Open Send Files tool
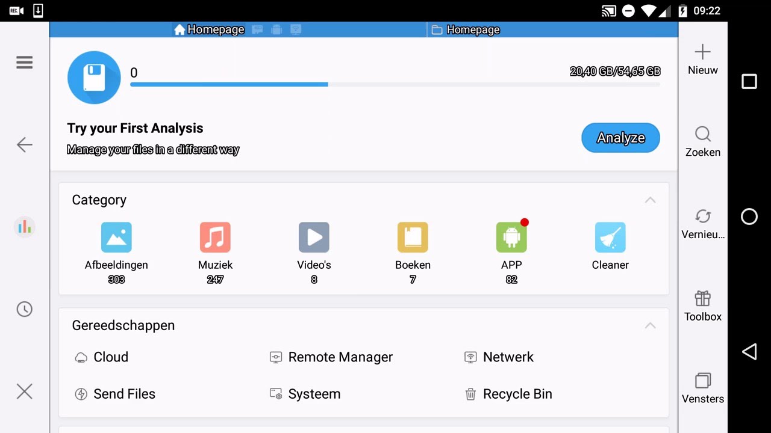Viewport: 771px width, 433px height. [x=114, y=394]
